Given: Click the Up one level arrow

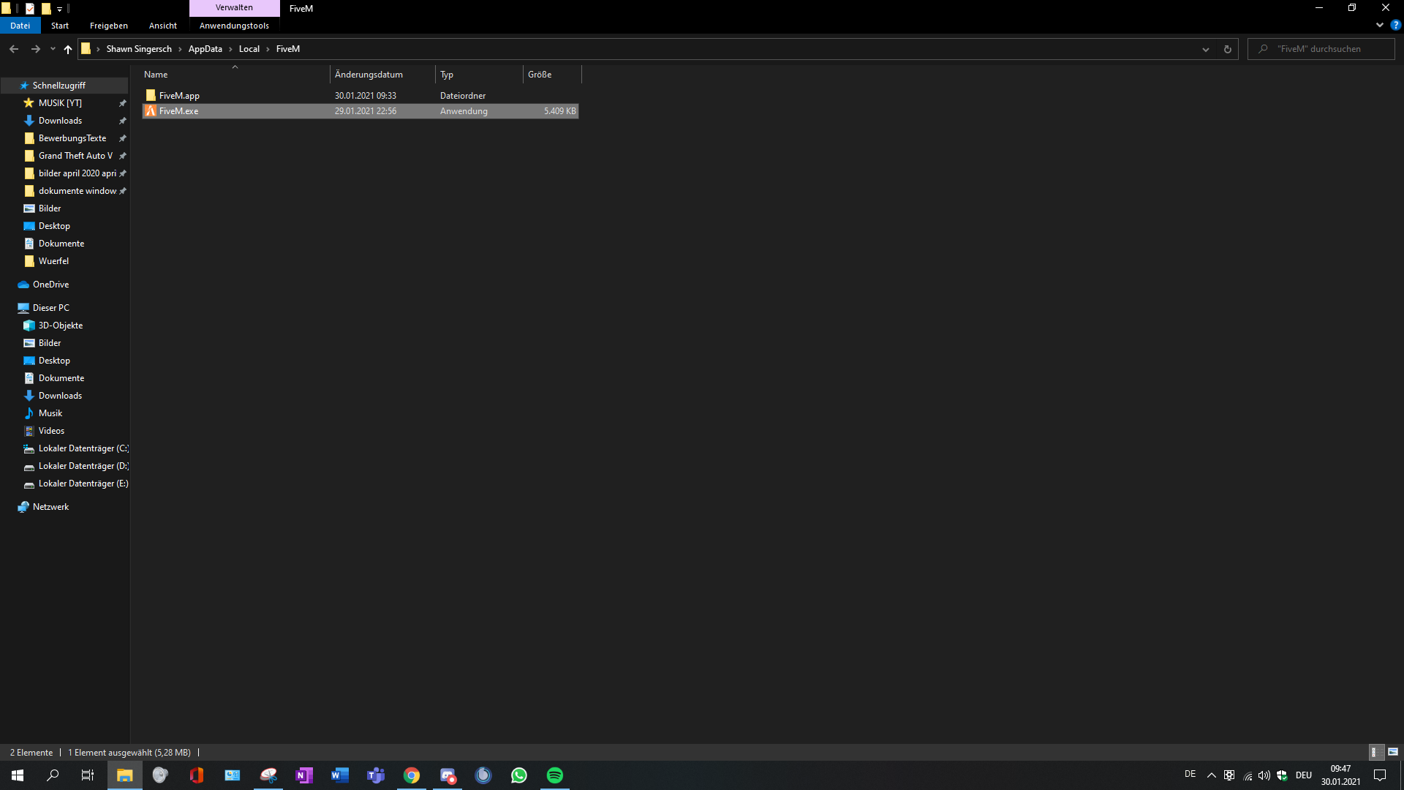Looking at the screenshot, I should point(68,49).
